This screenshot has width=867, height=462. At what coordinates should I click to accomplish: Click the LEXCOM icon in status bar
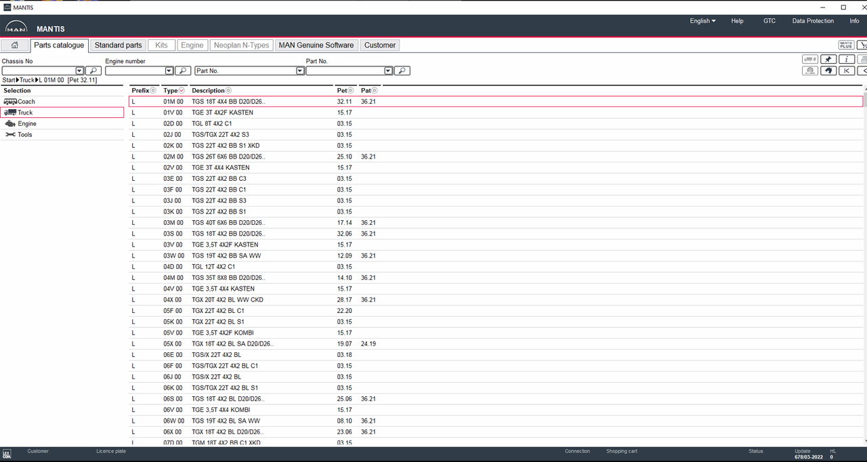(x=7, y=454)
